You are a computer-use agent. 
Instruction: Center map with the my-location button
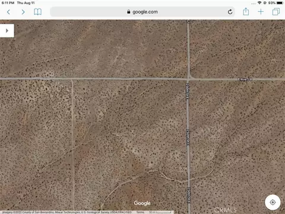point(273,202)
